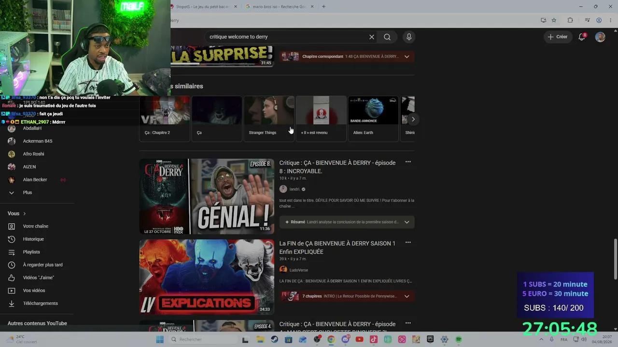The image size is (618, 347).
Task: Open Chrome extensions puzzle icon
Action: [x=570, y=20]
